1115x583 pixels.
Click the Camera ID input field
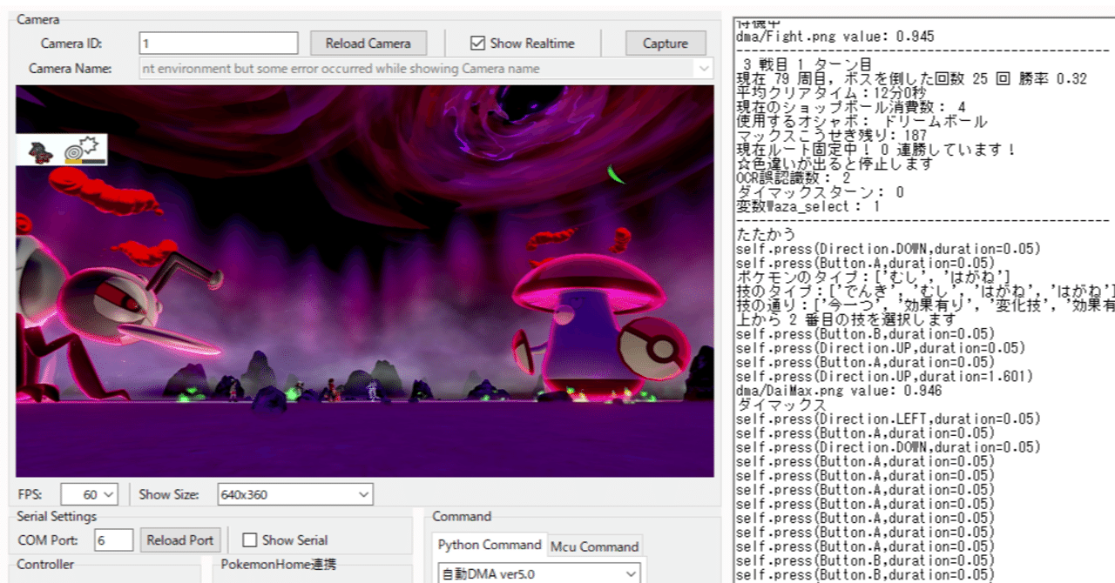pyautogui.click(x=219, y=44)
